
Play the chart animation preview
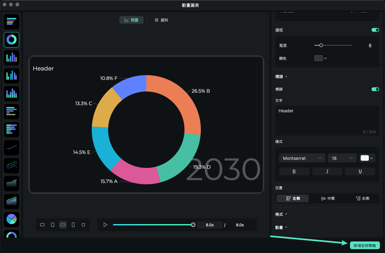(105, 225)
